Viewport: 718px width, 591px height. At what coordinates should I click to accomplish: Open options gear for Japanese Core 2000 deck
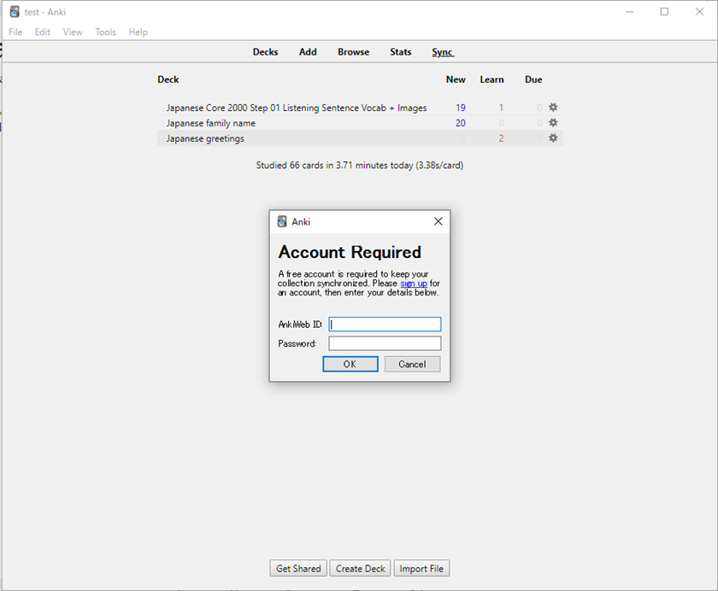click(553, 108)
